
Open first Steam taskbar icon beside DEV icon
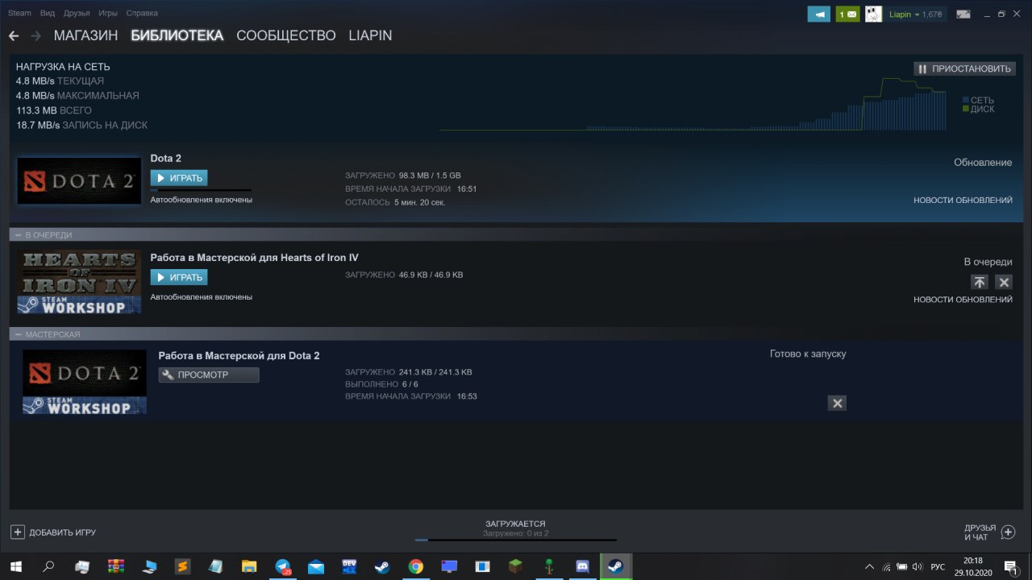coord(382,566)
